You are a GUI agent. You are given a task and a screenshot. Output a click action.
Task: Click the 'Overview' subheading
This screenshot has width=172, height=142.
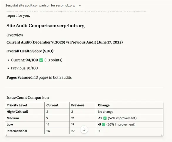15,35
